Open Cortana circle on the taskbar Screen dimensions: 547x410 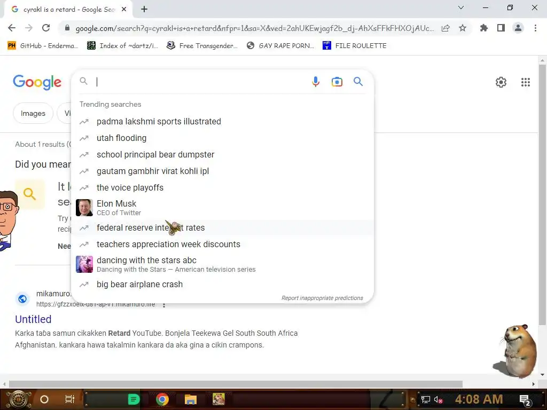click(44, 399)
